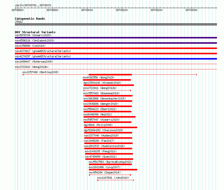Open variant nsv3936684 (Wenger2019) label
The height and width of the screenshot is (190, 224).
[101, 104]
